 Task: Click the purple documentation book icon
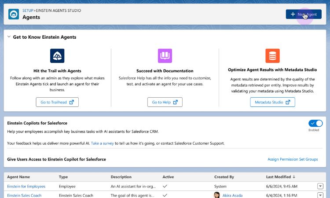pos(165,56)
